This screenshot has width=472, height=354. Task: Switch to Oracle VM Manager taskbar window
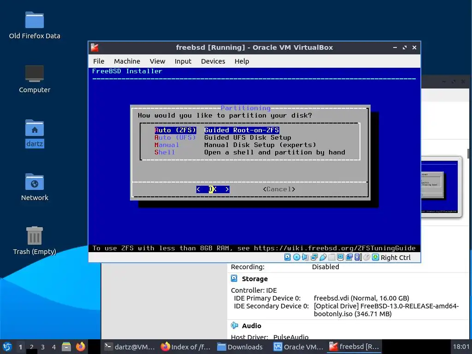[x=298, y=347]
